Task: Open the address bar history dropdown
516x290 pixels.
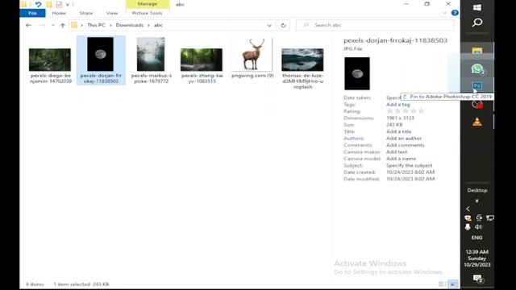Action: click(269, 25)
